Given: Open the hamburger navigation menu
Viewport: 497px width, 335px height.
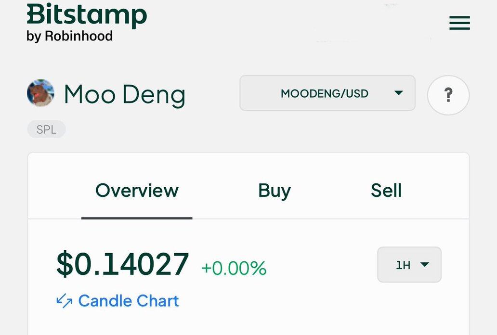Looking at the screenshot, I should [459, 23].
